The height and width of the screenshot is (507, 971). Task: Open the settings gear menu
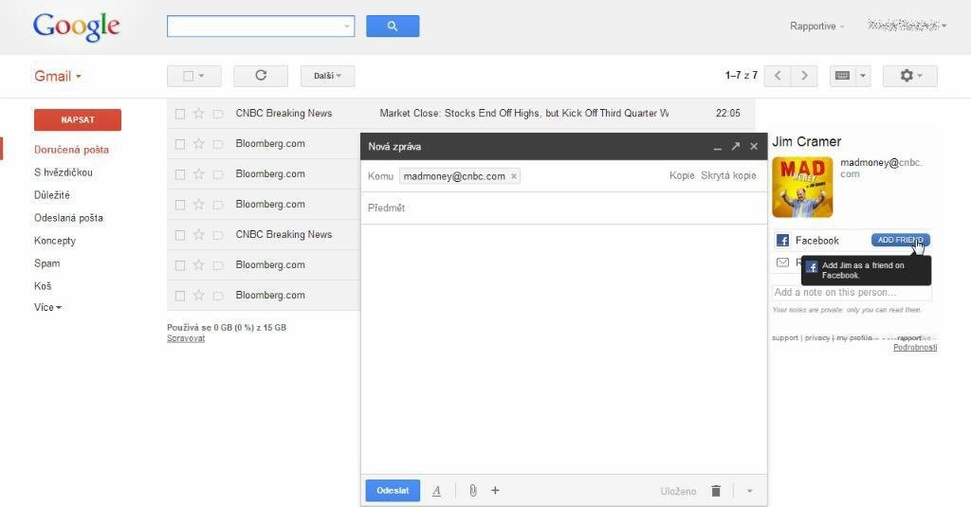point(909,76)
